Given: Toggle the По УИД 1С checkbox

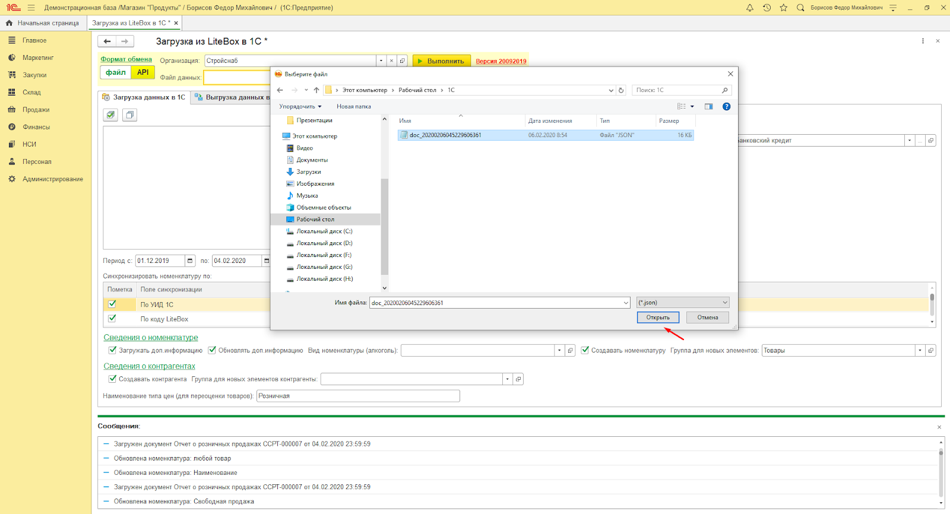Looking at the screenshot, I should point(112,304).
